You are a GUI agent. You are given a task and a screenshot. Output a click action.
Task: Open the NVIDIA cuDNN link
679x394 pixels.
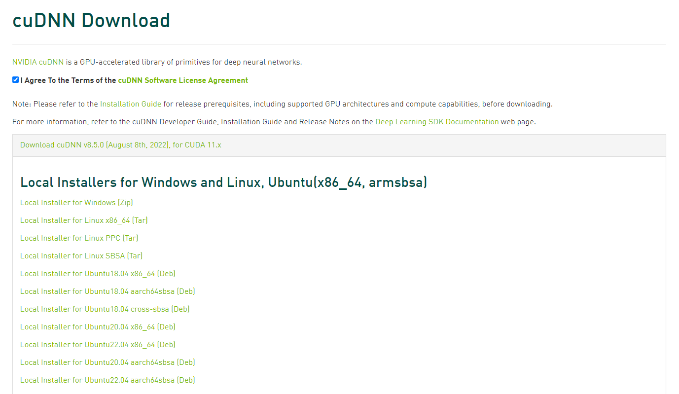tap(38, 62)
